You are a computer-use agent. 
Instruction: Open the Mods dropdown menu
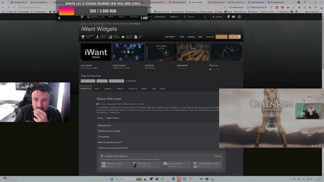[122, 17]
